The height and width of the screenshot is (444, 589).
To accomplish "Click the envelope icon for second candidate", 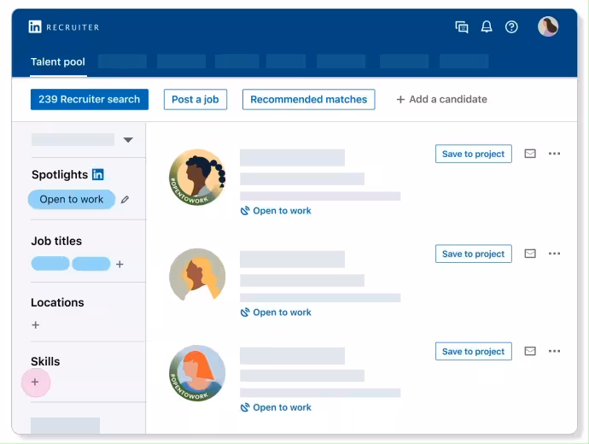I will 530,254.
